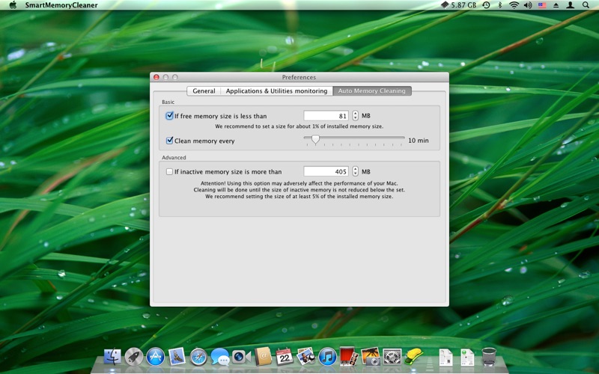Open the Trash in the dock
599x374 pixels.
pyautogui.click(x=489, y=357)
